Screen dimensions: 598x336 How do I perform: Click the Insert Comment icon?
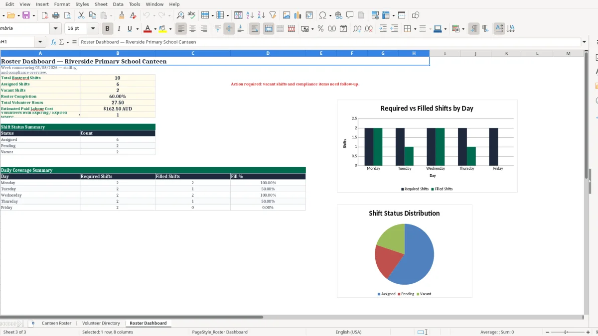[350, 15]
